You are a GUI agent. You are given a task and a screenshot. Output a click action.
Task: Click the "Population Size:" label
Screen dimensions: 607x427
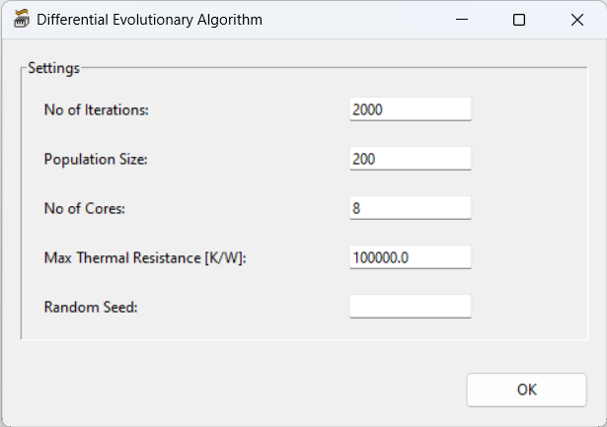click(x=96, y=160)
